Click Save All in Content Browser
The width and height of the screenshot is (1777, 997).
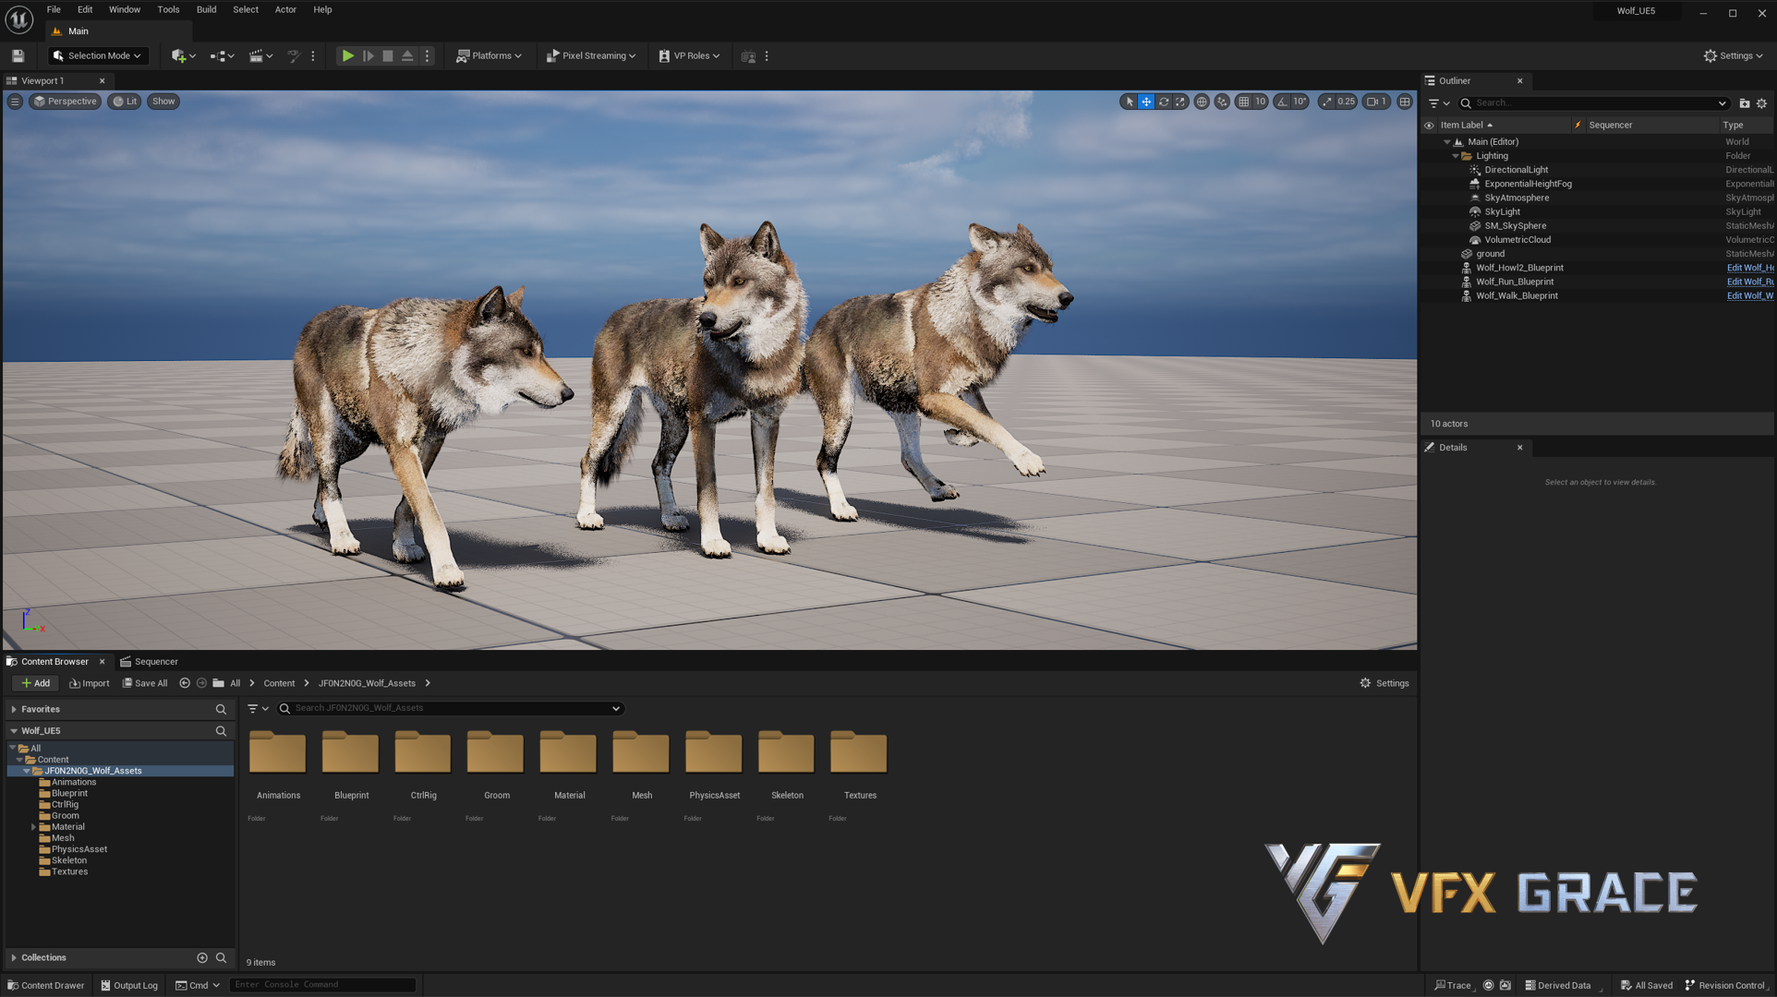(145, 684)
